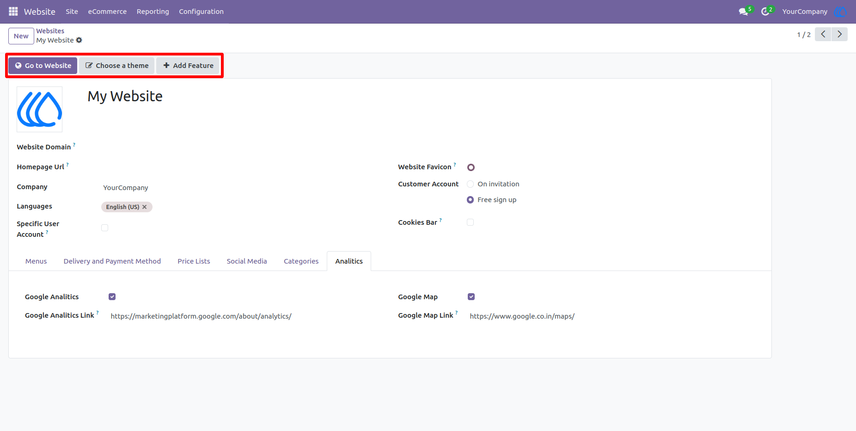
Task: Switch to Delivery and Payment Method tab
Action: click(x=112, y=261)
